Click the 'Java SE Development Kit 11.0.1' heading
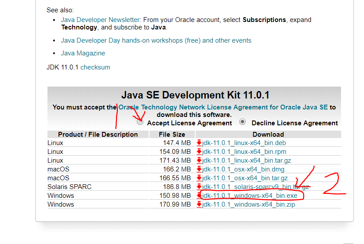The width and height of the screenshot is (364, 244). (195, 95)
